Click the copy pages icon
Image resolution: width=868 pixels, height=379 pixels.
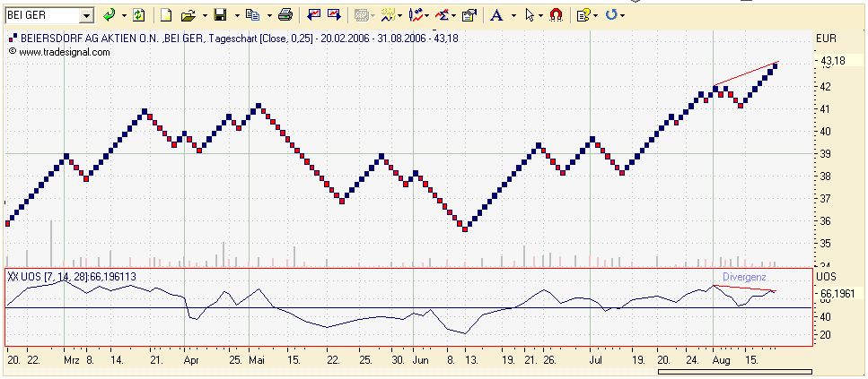pyautogui.click(x=253, y=15)
